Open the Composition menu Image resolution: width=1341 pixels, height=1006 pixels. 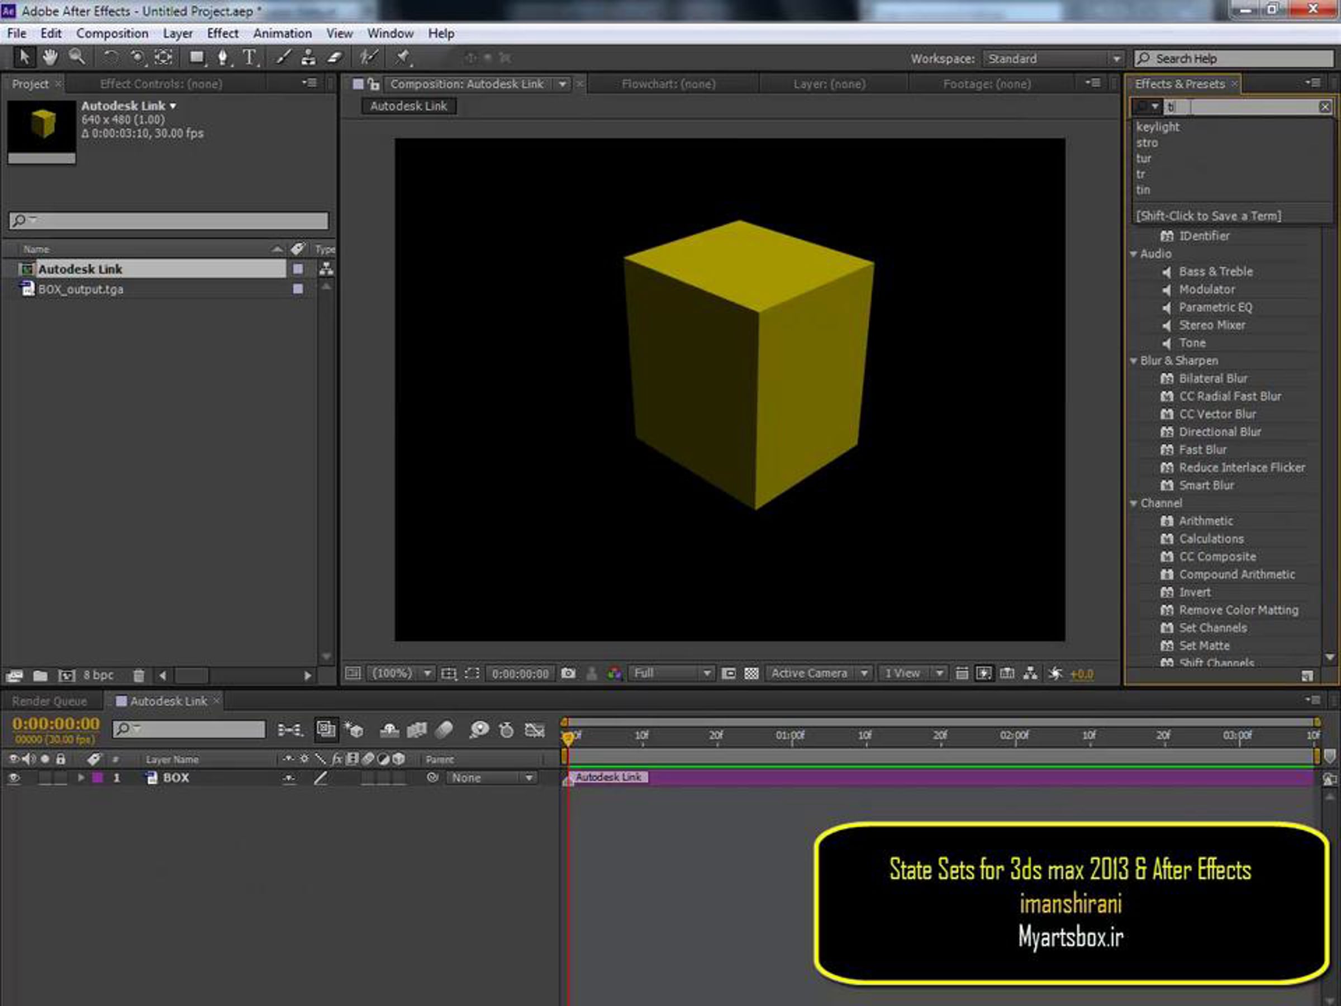tap(112, 34)
